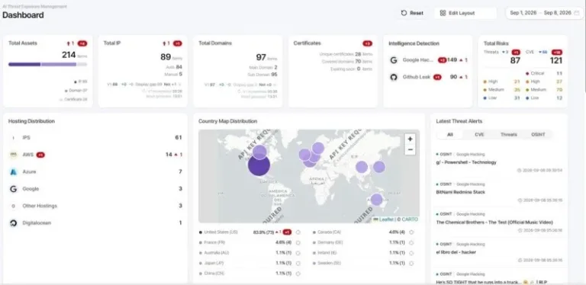Image resolution: width=586 pixels, height=285 pixels.
Task: Select the Sep 8, 2026 end date
Action: [557, 13]
